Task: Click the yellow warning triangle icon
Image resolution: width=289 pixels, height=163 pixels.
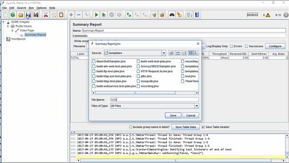Action: click(268, 15)
